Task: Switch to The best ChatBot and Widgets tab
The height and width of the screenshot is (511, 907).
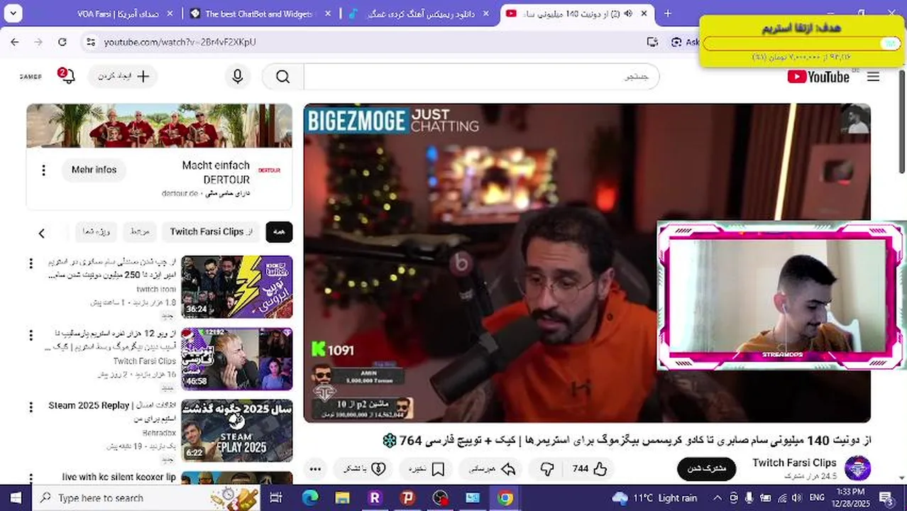Action: pos(259,13)
